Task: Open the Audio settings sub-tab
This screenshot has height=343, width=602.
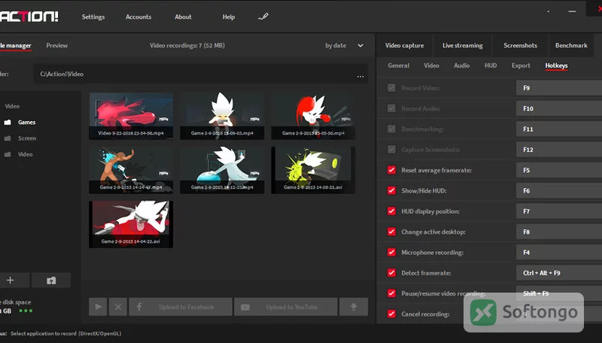Action: (x=462, y=65)
